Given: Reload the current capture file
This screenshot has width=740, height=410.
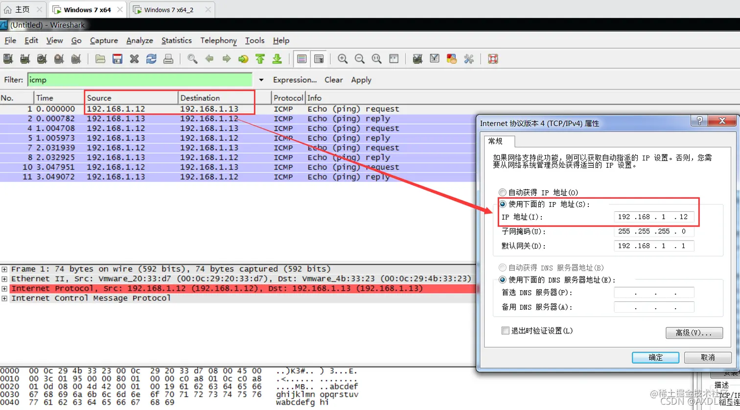Looking at the screenshot, I should coord(152,59).
